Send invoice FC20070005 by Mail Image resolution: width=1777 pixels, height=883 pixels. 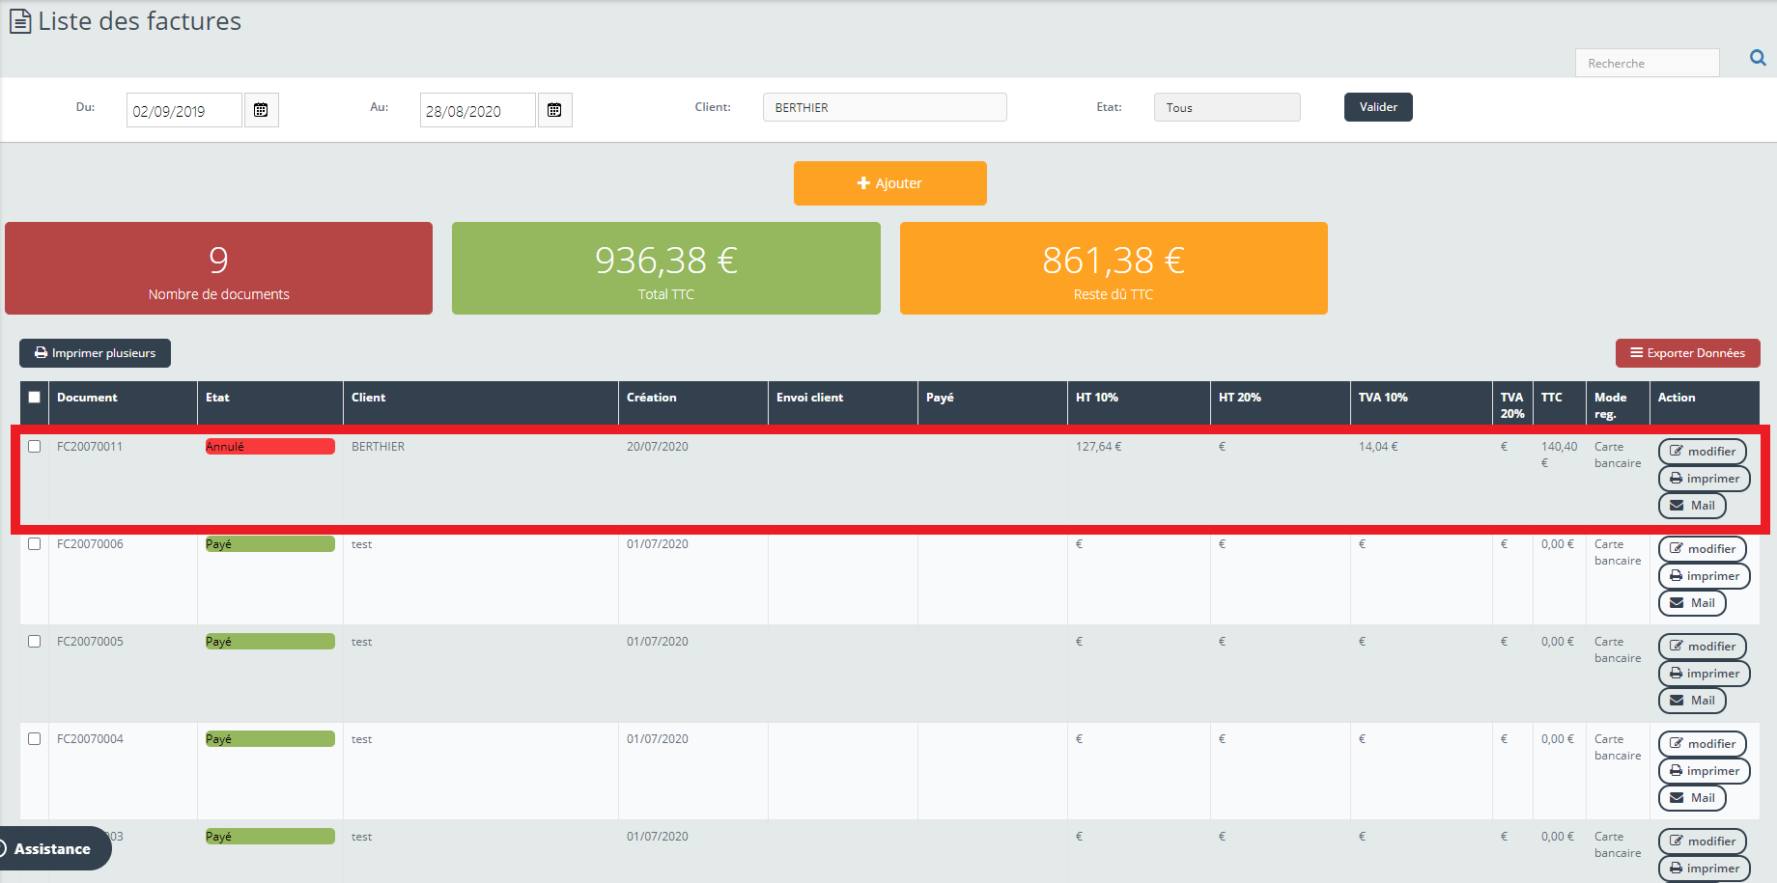point(1692,701)
